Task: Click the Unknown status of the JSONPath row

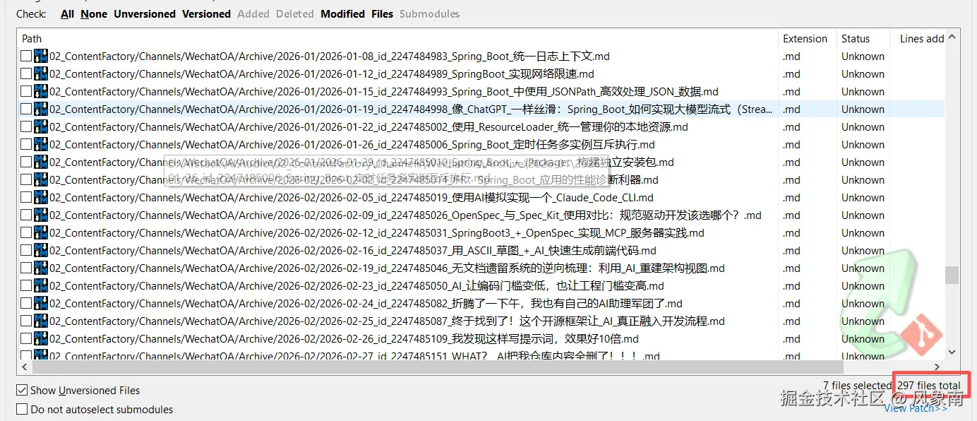Action: point(863,92)
